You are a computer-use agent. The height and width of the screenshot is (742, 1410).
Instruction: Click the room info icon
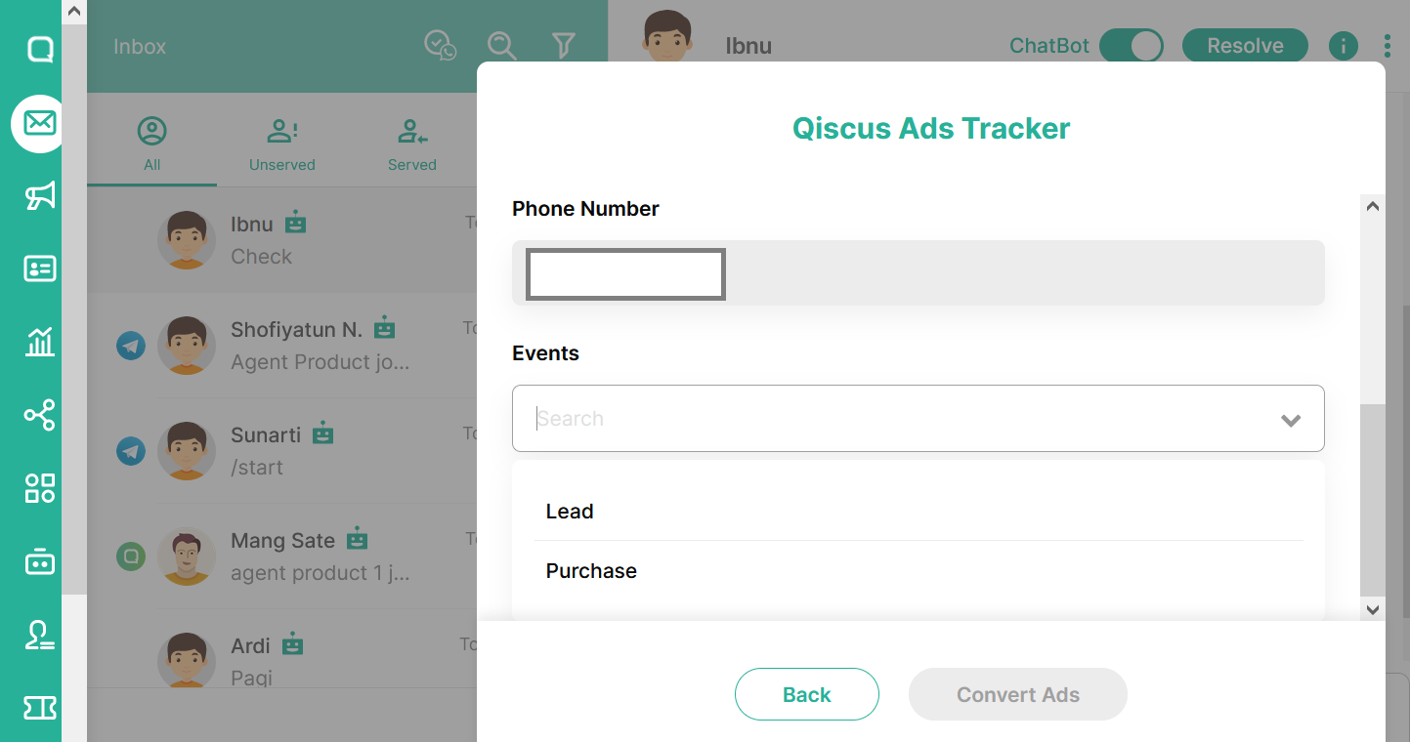click(x=1343, y=46)
